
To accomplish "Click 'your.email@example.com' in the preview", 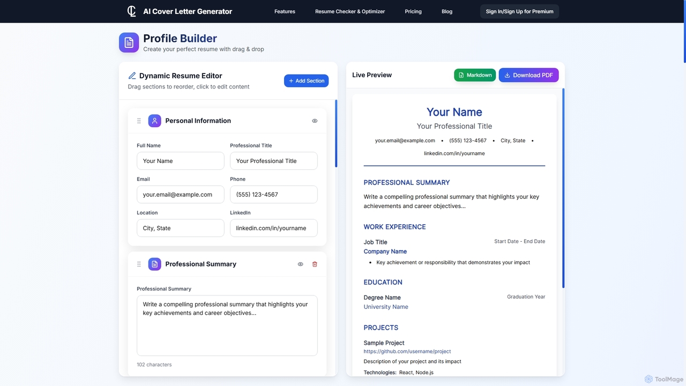I will tap(405, 140).
